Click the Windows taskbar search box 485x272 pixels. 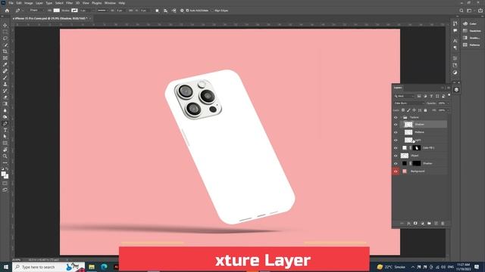tap(48, 267)
